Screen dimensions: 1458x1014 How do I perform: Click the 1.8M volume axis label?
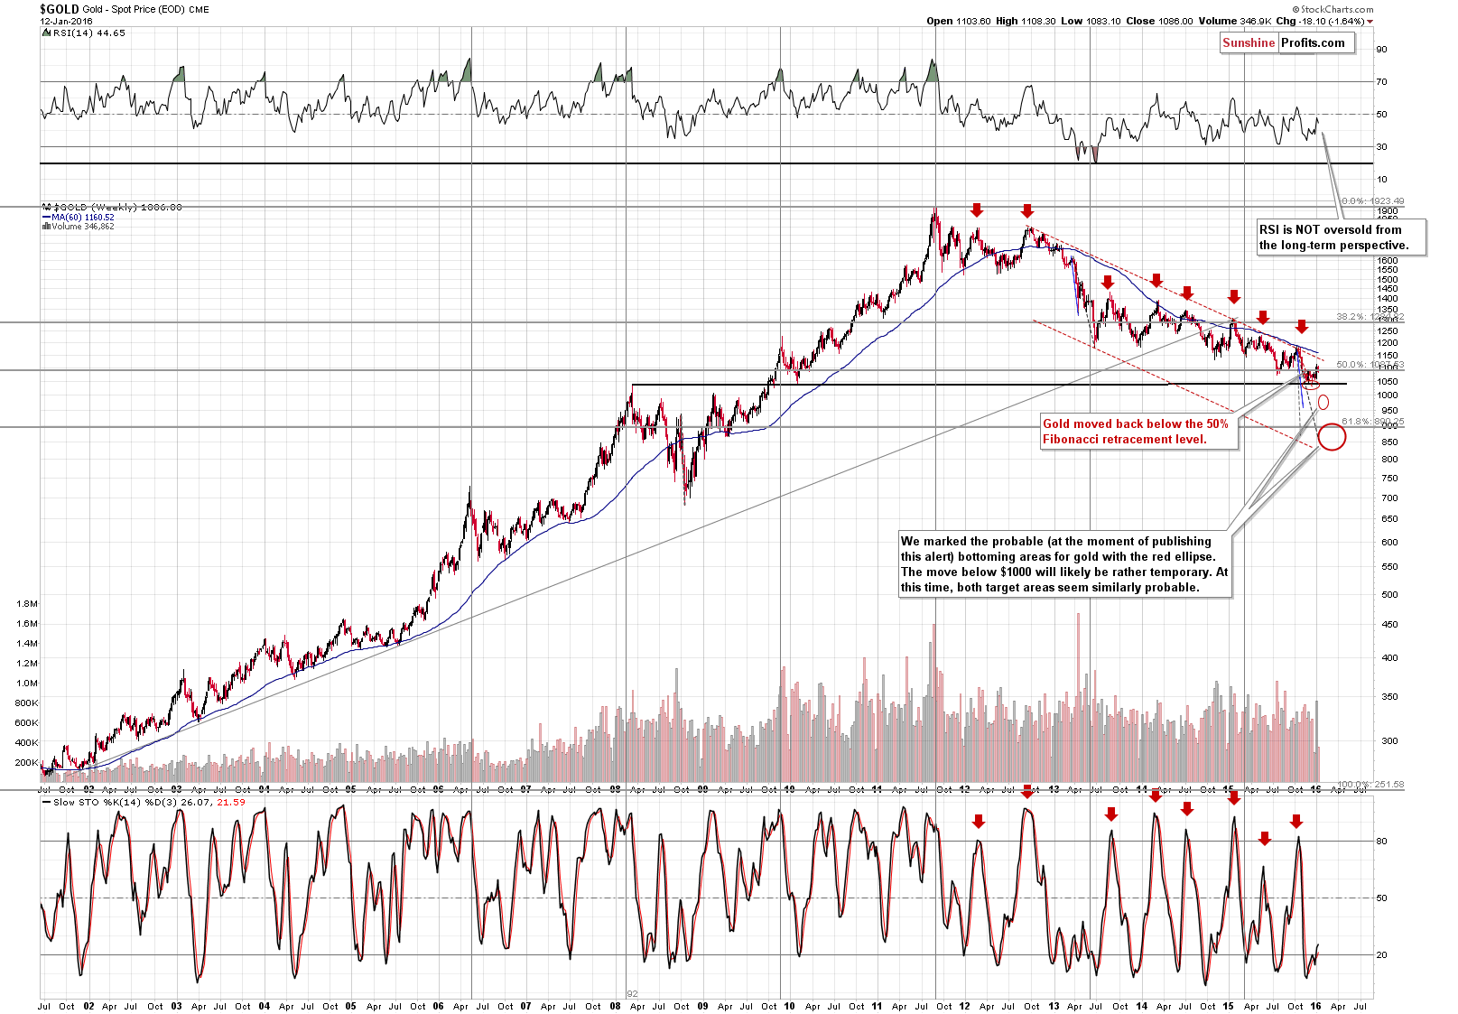pos(28,603)
